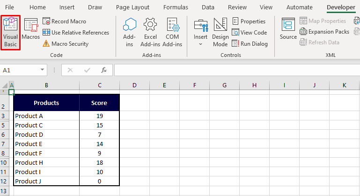Switch to the Draw tab
The image size is (360, 196).
point(95,7)
